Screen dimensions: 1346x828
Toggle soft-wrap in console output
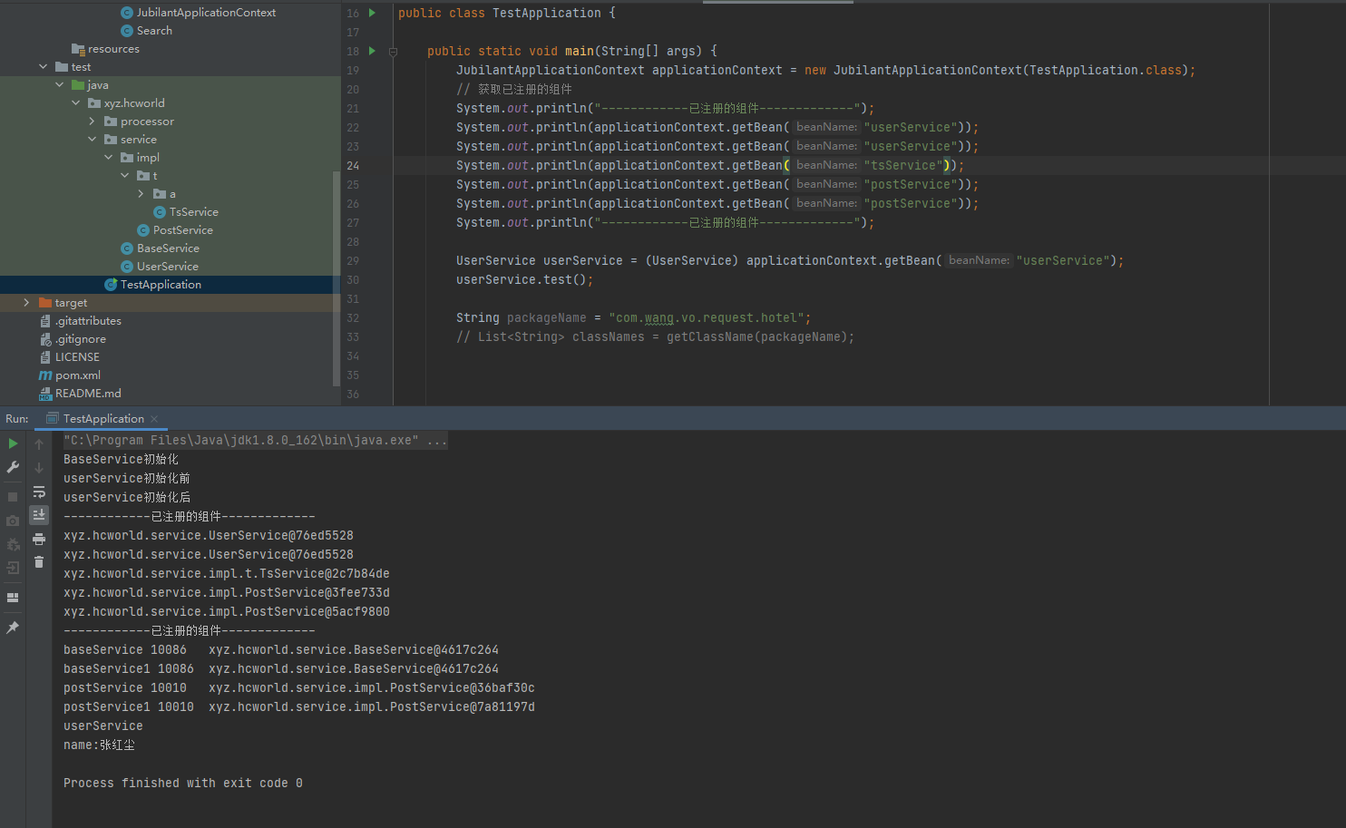[x=39, y=492]
